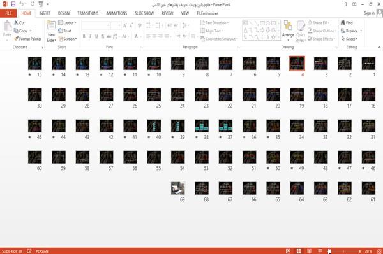Click the Copy command
Image resolution: width=383 pixels, height=254 pixels.
[21, 31]
